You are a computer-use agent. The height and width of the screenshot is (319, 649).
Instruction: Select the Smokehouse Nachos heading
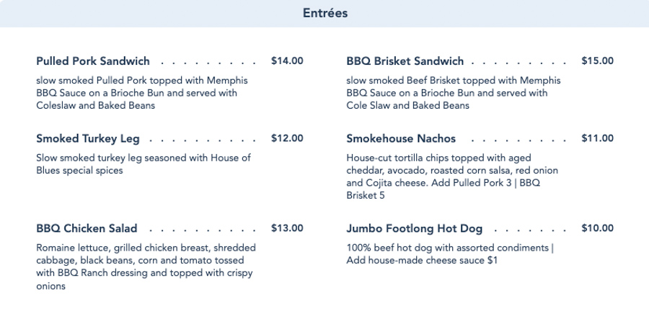(401, 138)
